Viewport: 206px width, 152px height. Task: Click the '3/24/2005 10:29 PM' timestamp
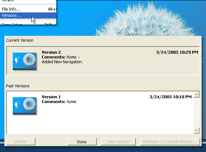[x=177, y=52]
